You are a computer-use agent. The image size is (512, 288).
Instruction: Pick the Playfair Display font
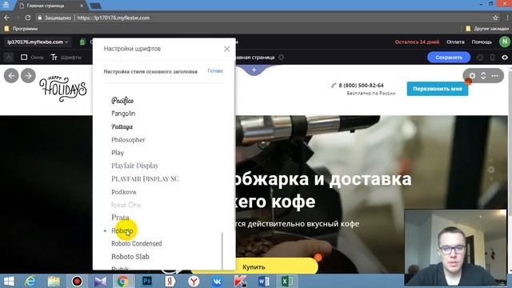tap(135, 166)
